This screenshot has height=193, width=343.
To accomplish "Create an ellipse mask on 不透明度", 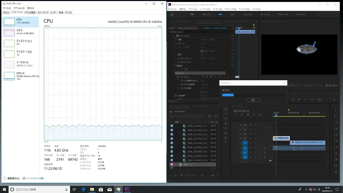I will 176,69.
